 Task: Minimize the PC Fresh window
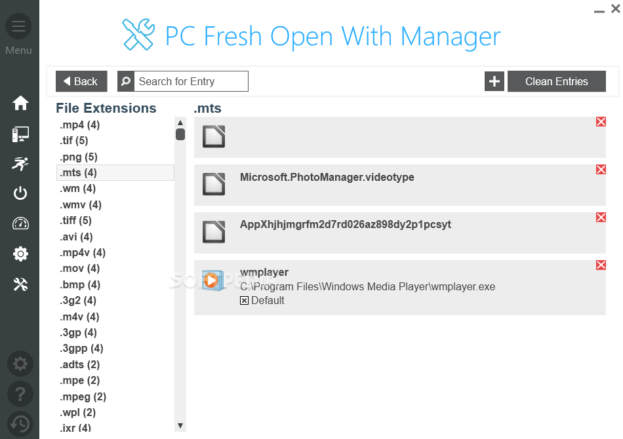(599, 10)
